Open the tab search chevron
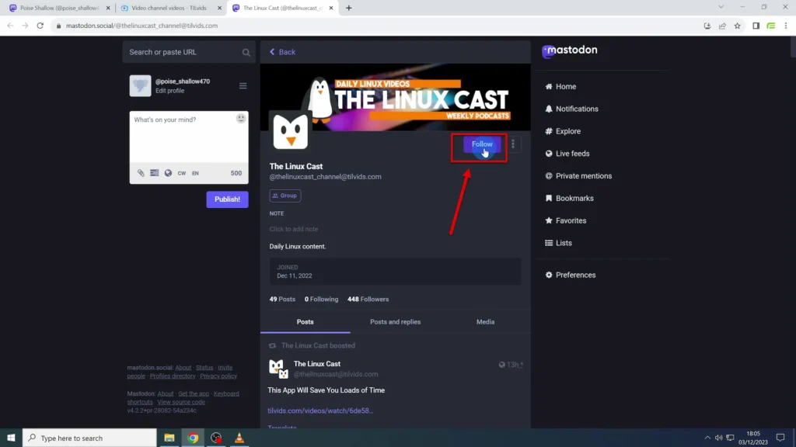The width and height of the screenshot is (796, 447). [721, 7]
